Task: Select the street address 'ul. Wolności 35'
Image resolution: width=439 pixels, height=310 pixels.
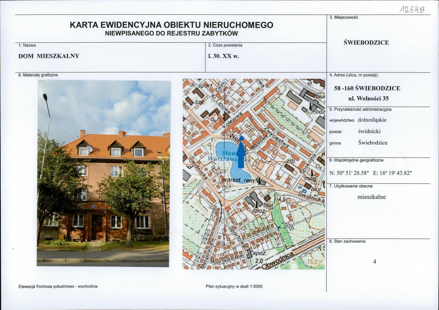Action: coord(368,98)
